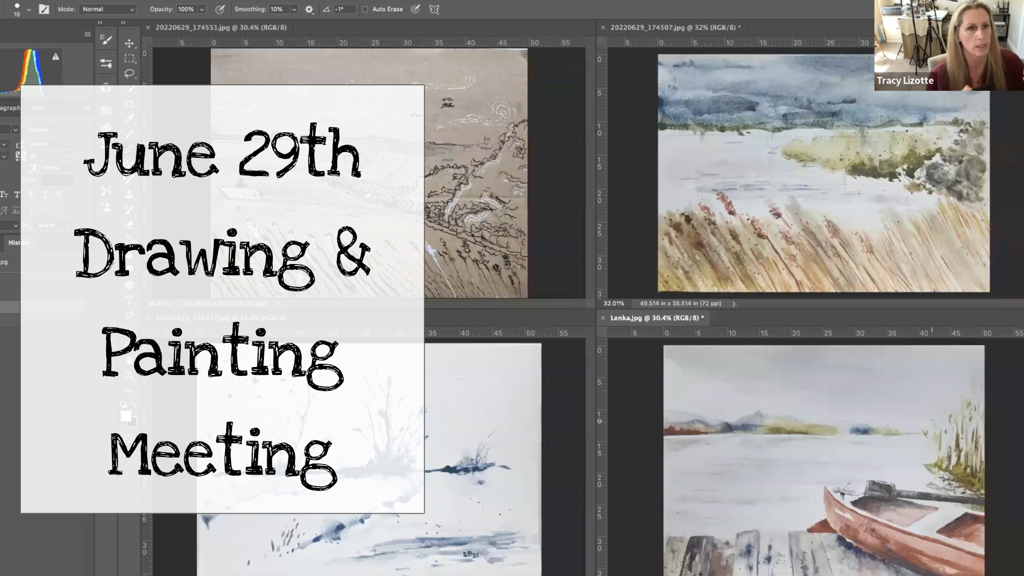Collapse the icon dock using double arrows
Screen dimensions: 1024x576
click(100, 22)
